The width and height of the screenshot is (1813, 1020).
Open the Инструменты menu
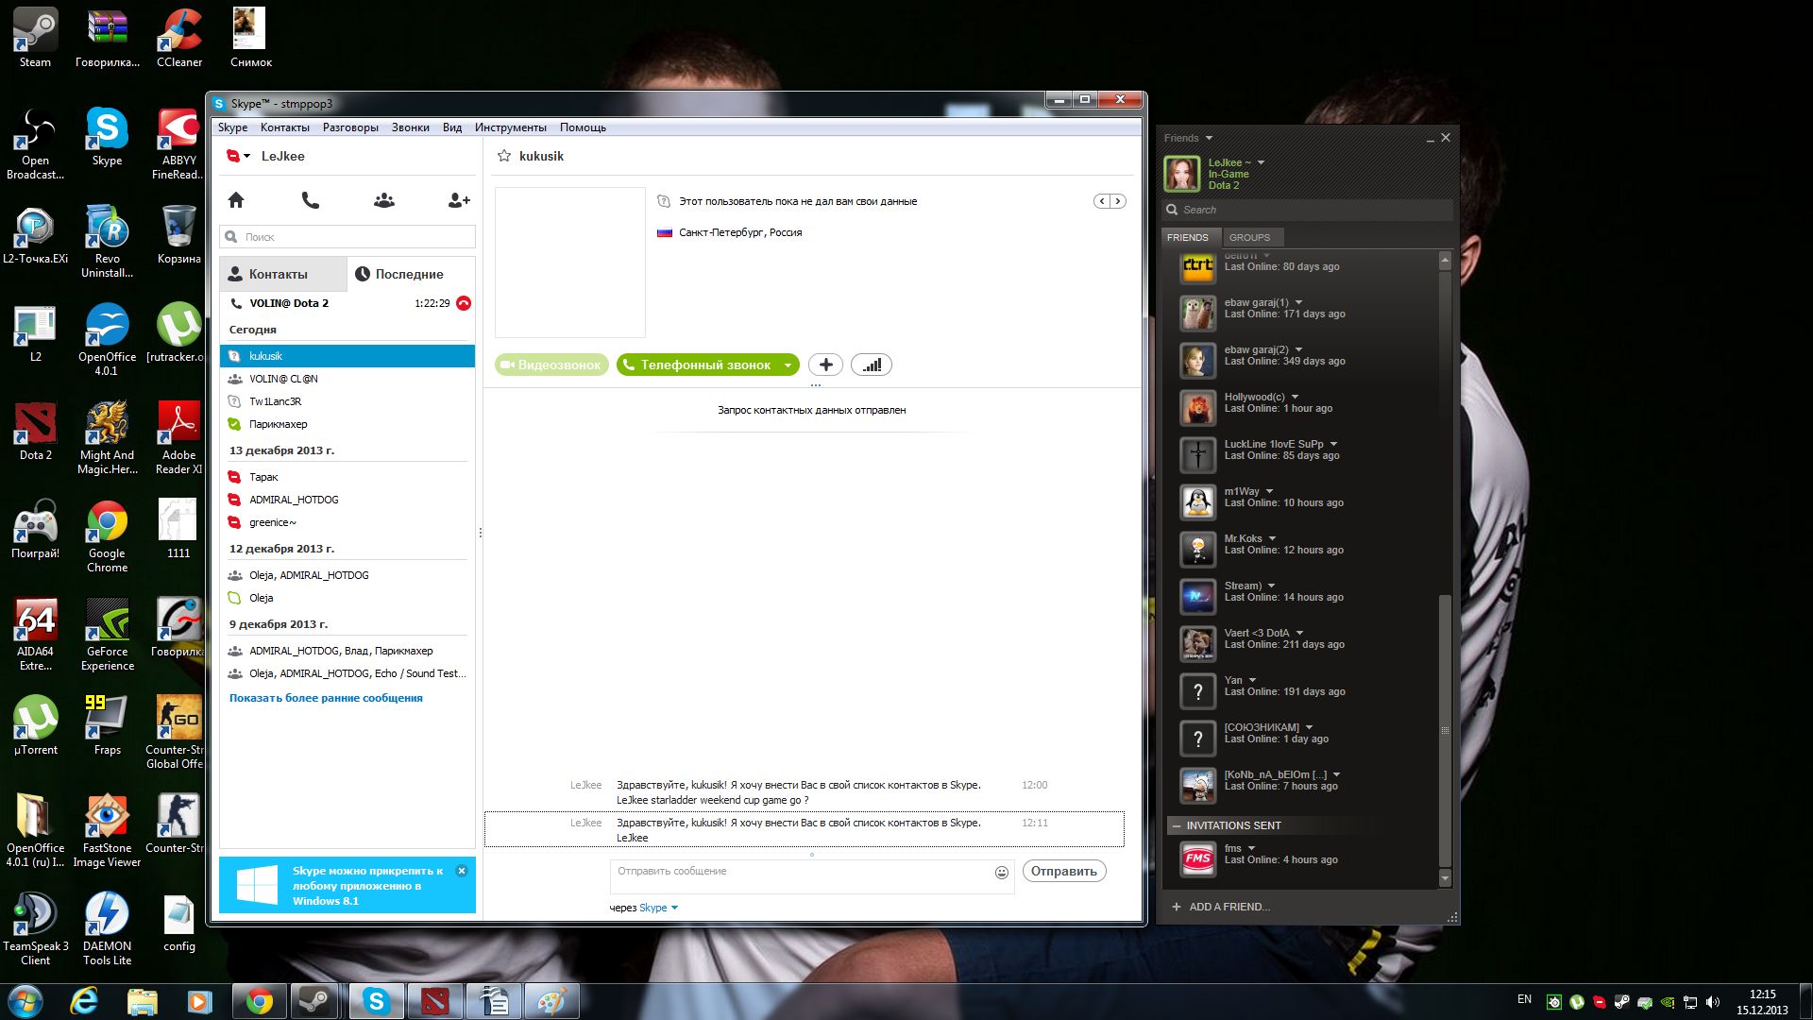tap(510, 127)
